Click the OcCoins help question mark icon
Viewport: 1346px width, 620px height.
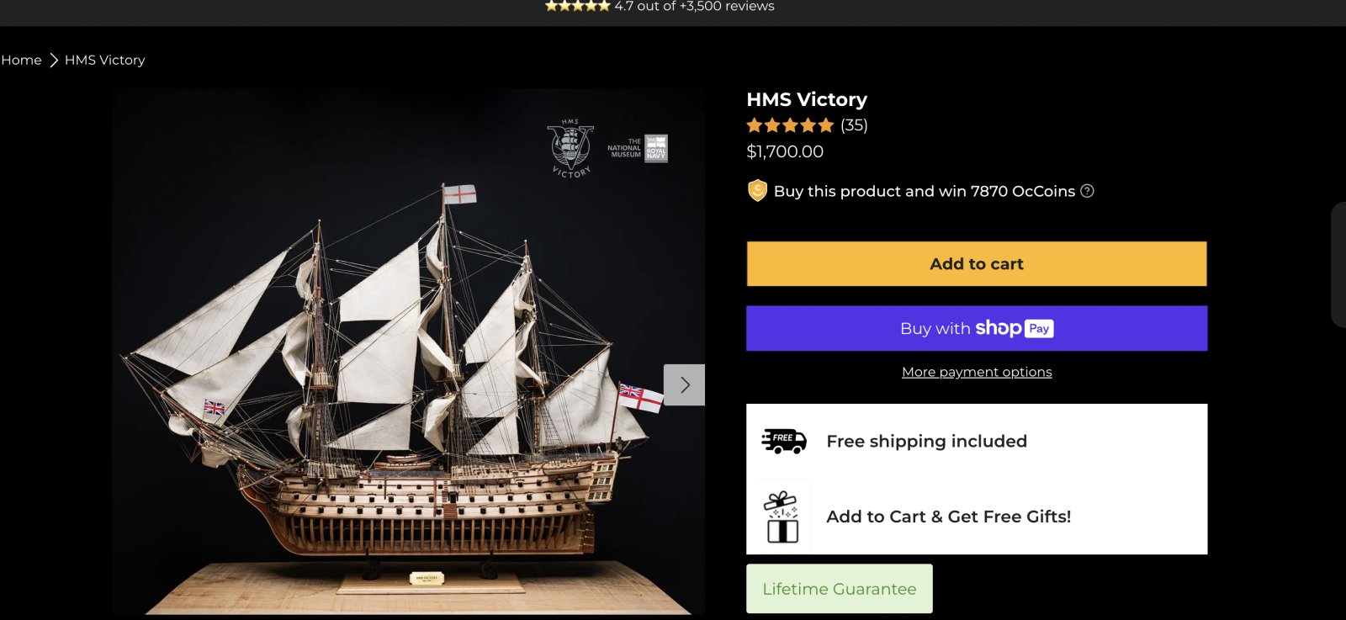tap(1087, 191)
